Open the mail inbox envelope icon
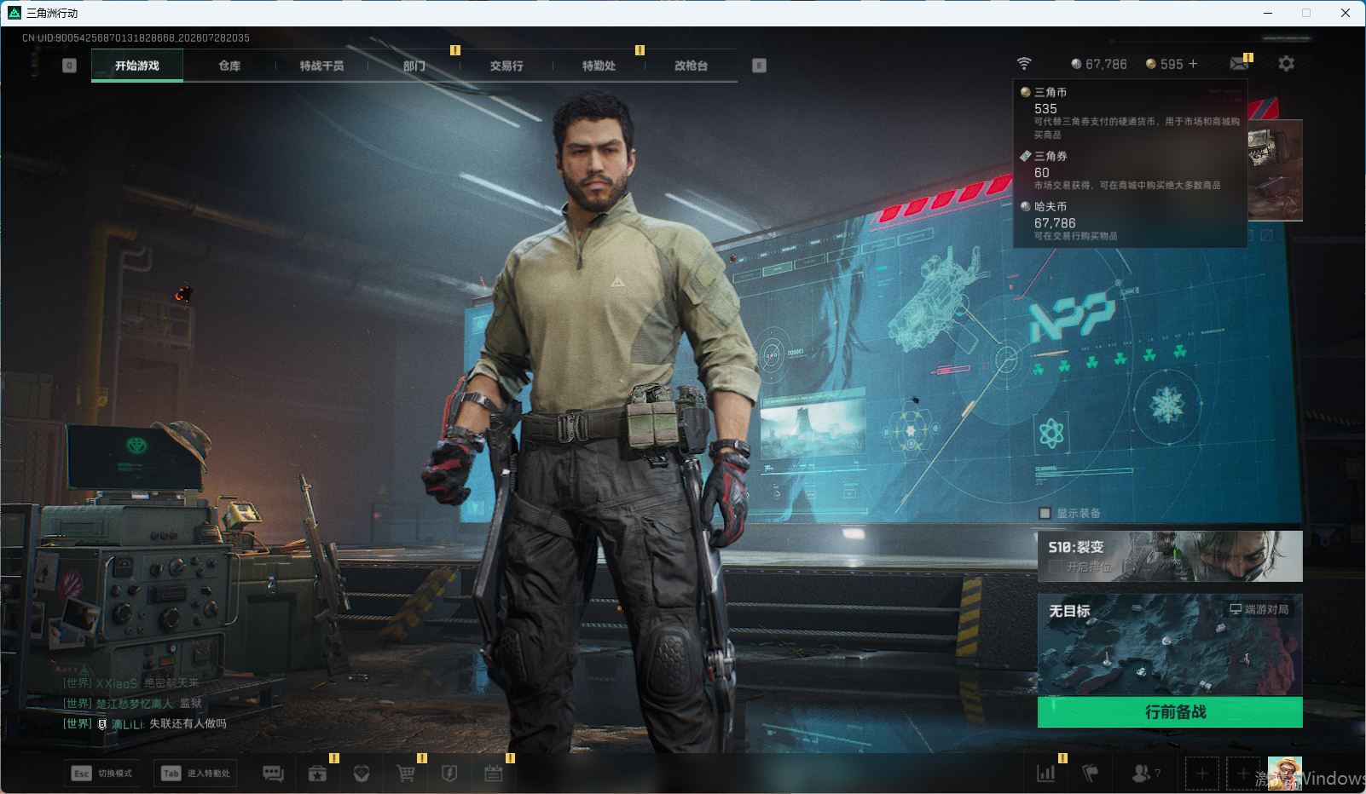This screenshot has height=794, width=1366. point(1240,64)
